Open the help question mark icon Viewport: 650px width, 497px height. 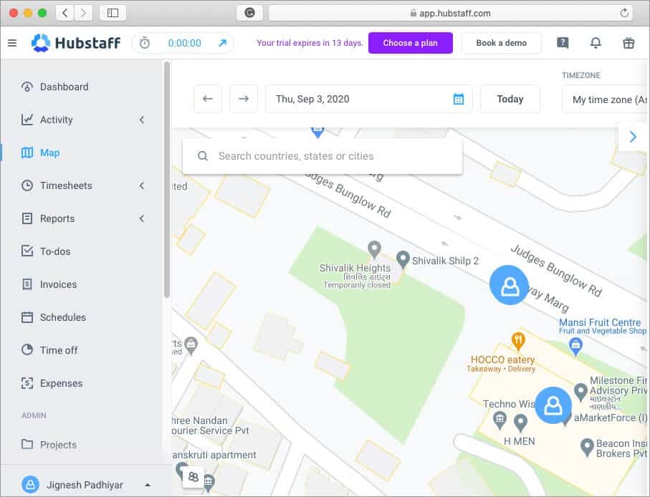563,43
